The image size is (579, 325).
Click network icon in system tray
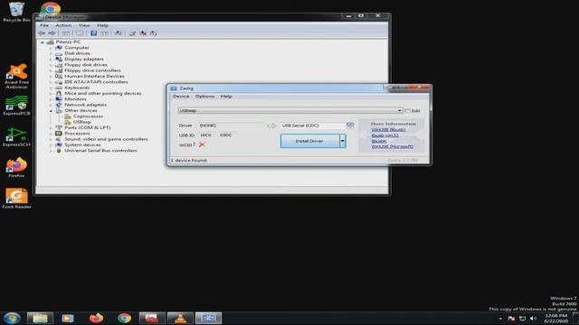point(522,319)
